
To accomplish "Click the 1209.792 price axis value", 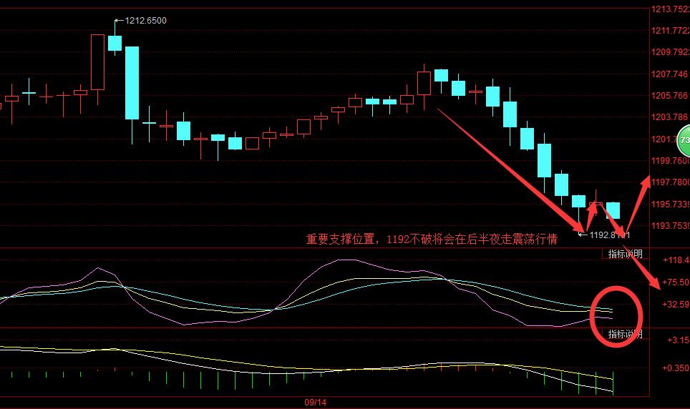I will [670, 52].
